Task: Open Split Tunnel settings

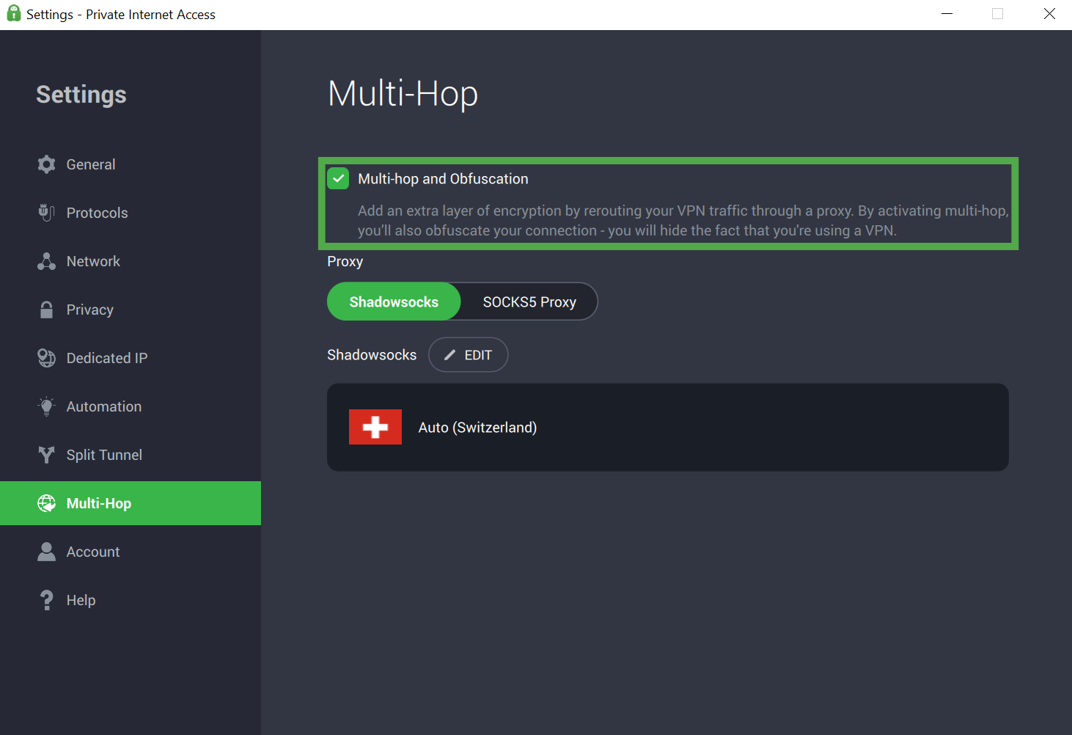Action: pyautogui.click(x=131, y=455)
